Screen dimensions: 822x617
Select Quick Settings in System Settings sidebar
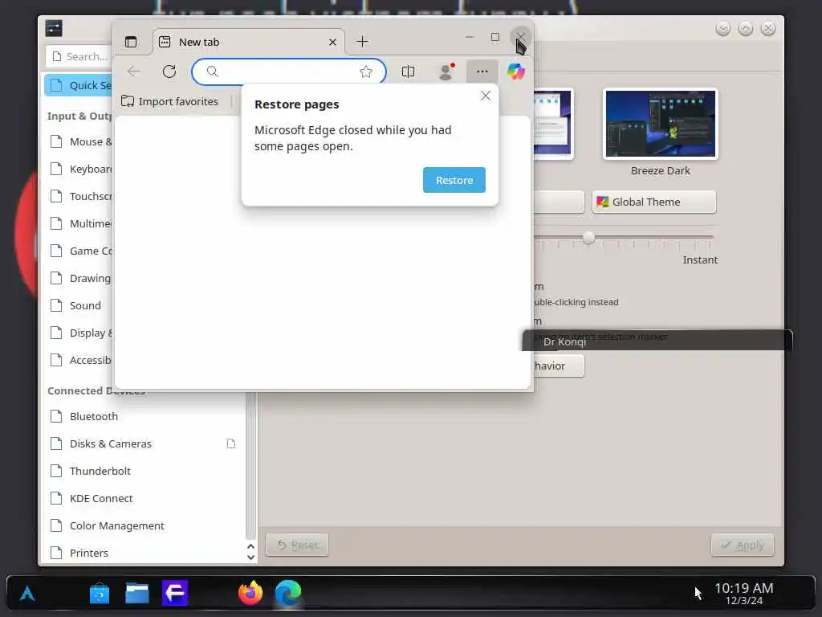click(79, 85)
